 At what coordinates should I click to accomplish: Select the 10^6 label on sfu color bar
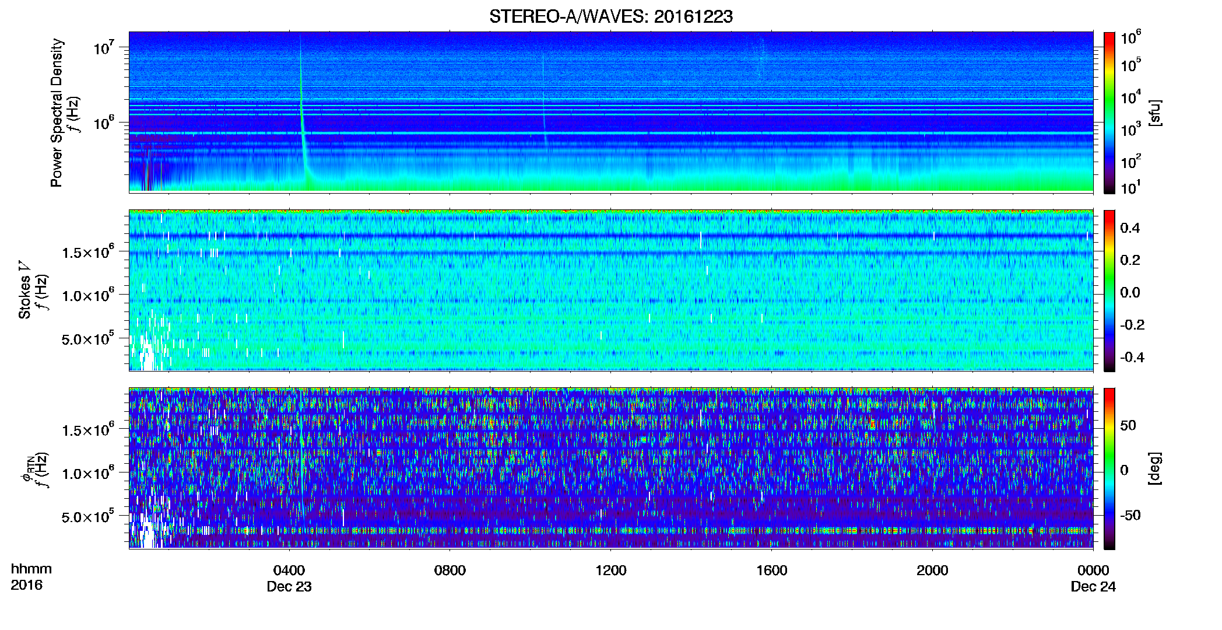pyautogui.click(x=1131, y=37)
